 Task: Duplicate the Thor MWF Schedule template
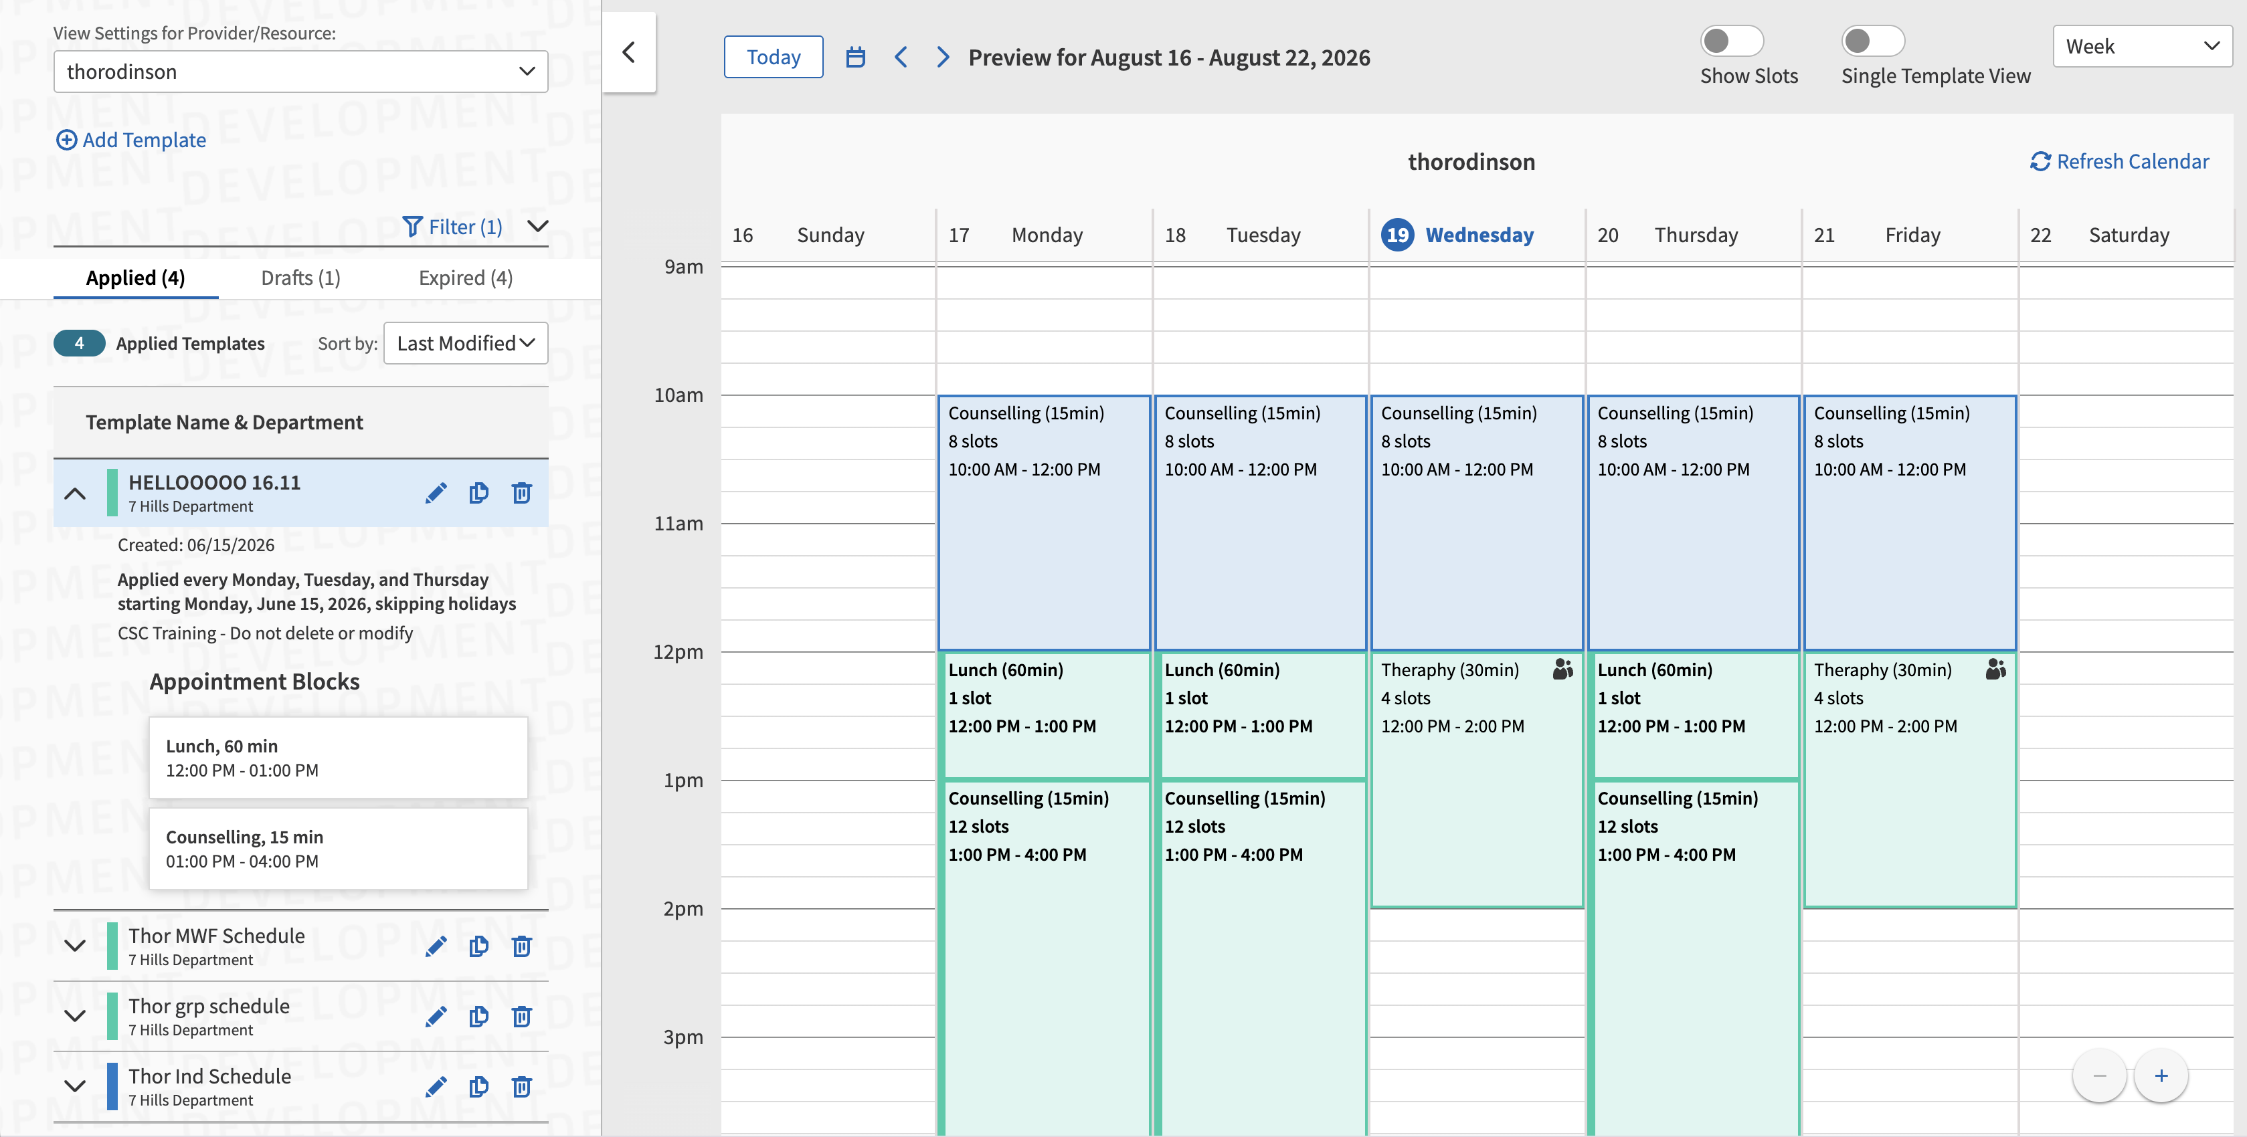click(479, 946)
